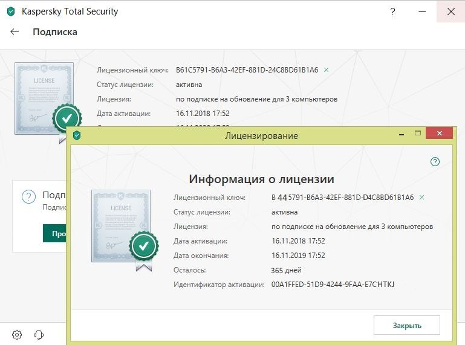Screen dimensions: 465x345
Task: Minimize the Лицензирование dialog
Action: point(402,134)
